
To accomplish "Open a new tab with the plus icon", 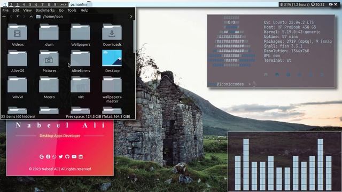I will (4, 17).
